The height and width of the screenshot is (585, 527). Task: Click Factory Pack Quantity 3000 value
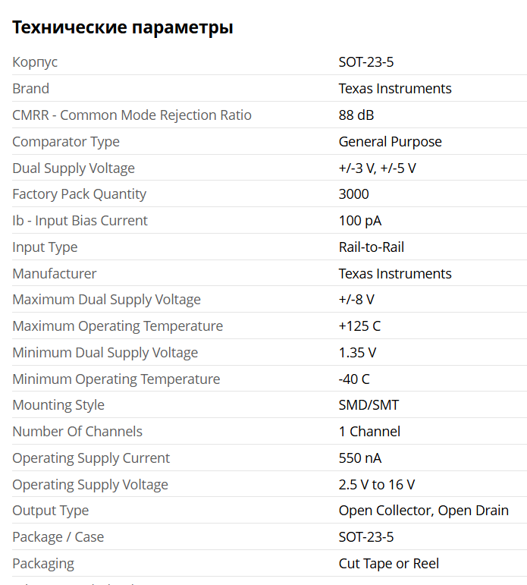[353, 194]
